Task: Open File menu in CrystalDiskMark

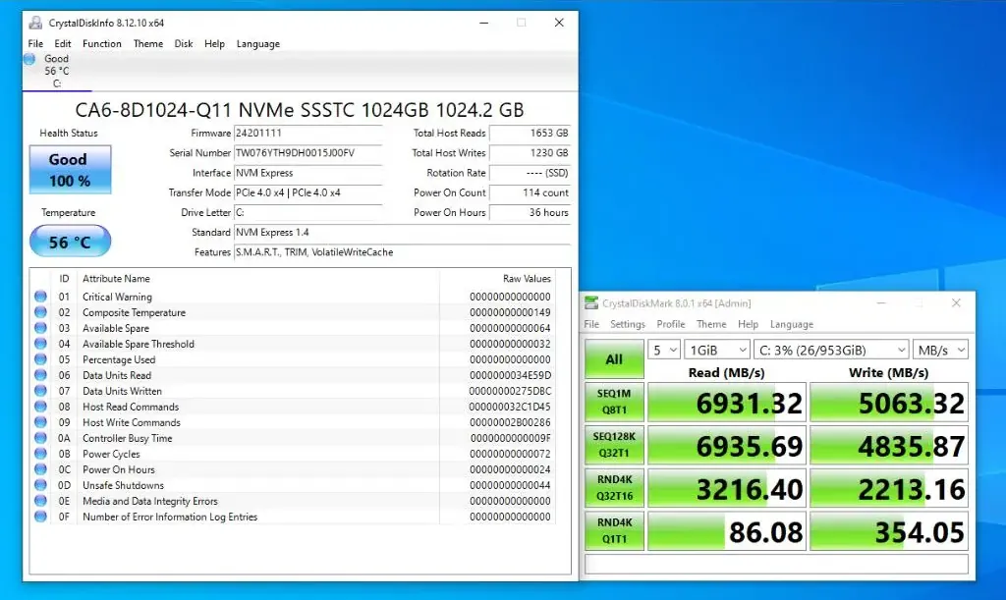Action: click(591, 324)
